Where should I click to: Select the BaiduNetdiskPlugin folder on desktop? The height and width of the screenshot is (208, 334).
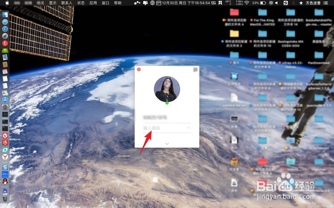point(319,12)
